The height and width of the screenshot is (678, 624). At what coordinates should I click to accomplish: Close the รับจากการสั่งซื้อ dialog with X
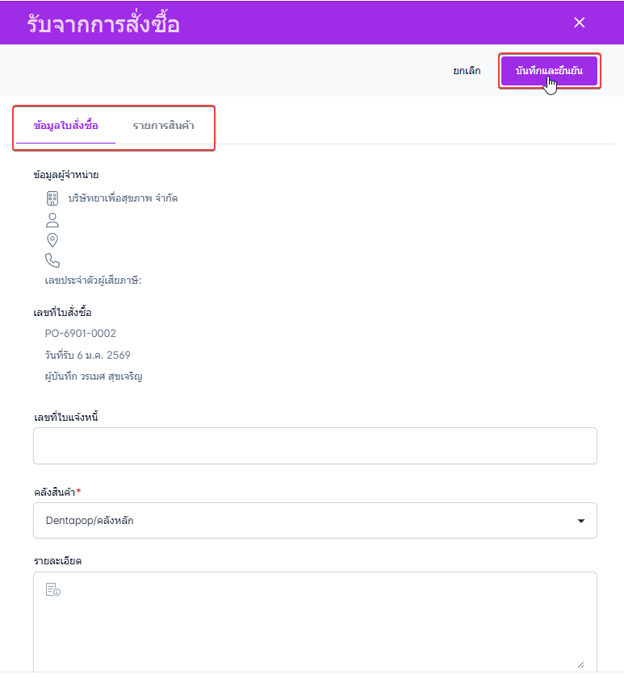579,23
